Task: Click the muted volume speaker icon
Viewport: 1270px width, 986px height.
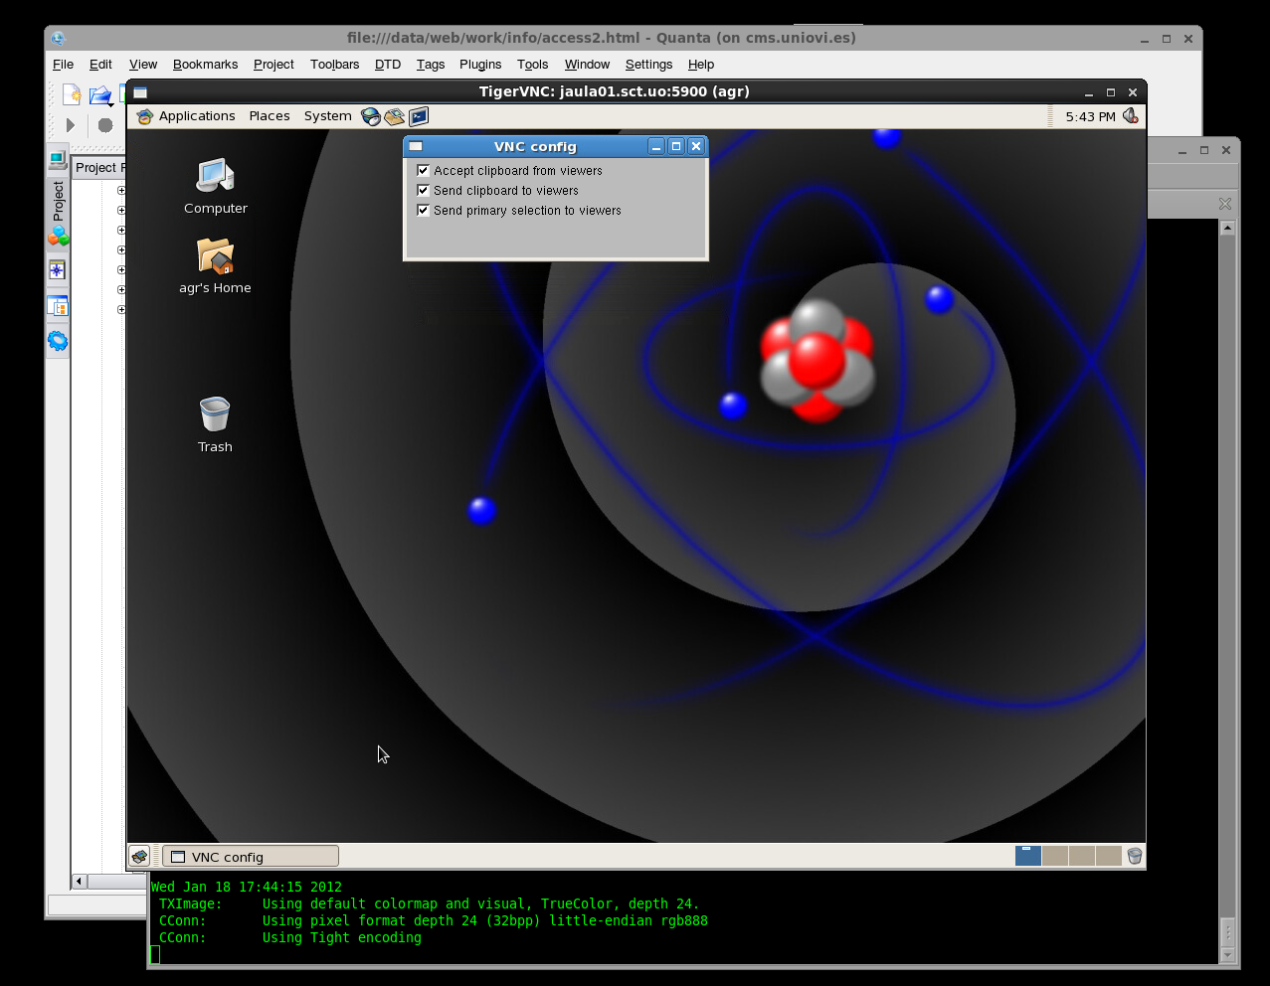Action: tap(1131, 116)
